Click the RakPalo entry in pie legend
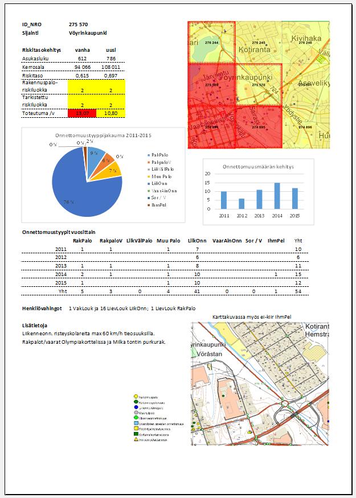This screenshot has width=356, height=498. pos(158,155)
